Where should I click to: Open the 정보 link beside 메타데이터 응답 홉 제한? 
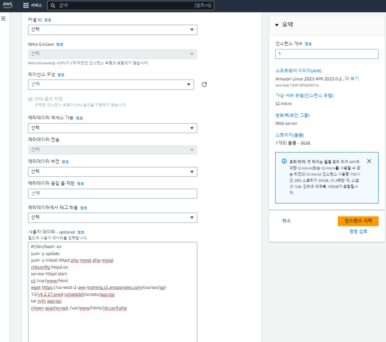click(x=80, y=184)
